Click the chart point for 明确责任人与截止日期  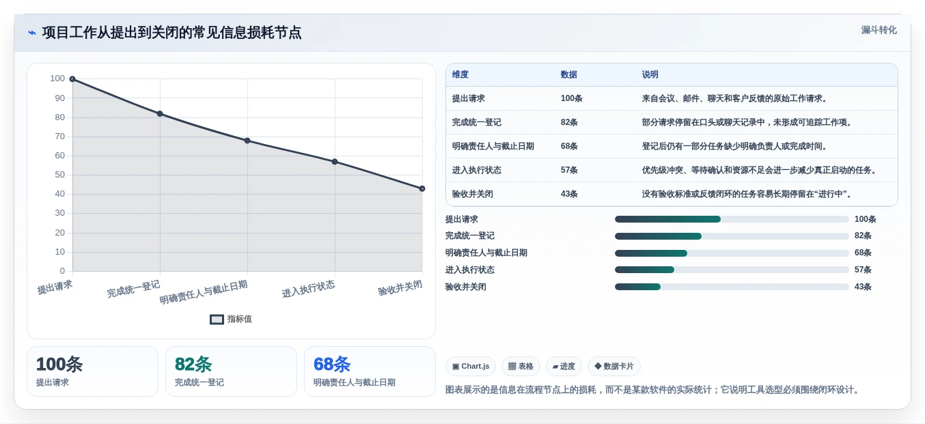coord(247,141)
